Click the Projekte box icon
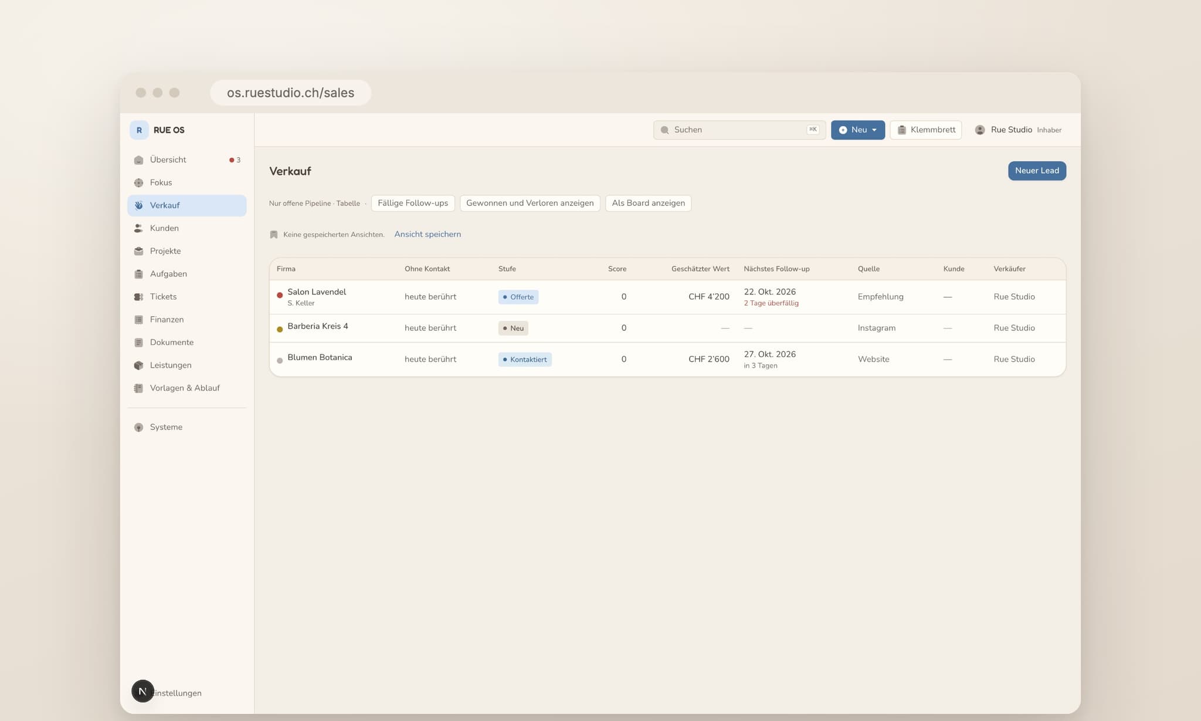1201x721 pixels. coord(138,251)
